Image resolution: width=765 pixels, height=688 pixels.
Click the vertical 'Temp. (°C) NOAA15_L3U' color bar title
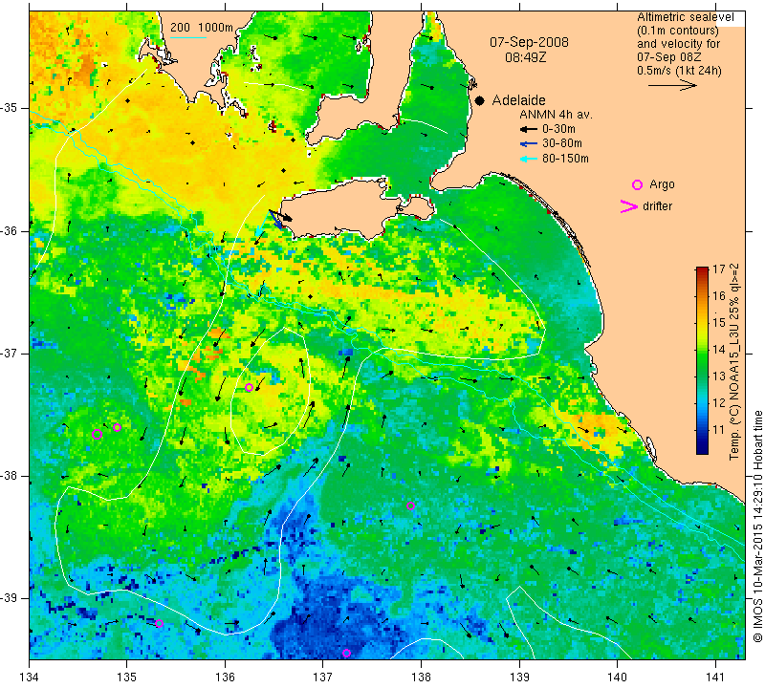click(734, 361)
